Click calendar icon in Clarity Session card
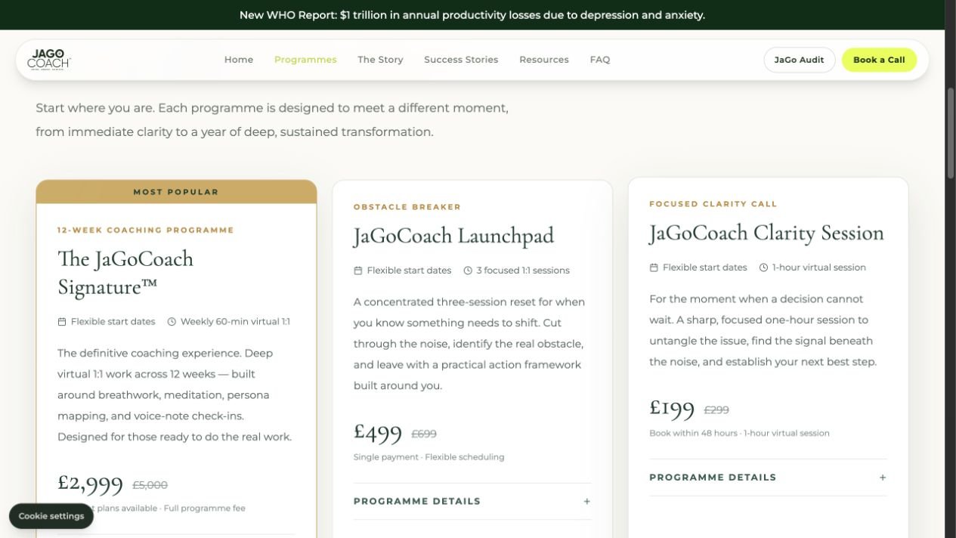 coord(654,267)
